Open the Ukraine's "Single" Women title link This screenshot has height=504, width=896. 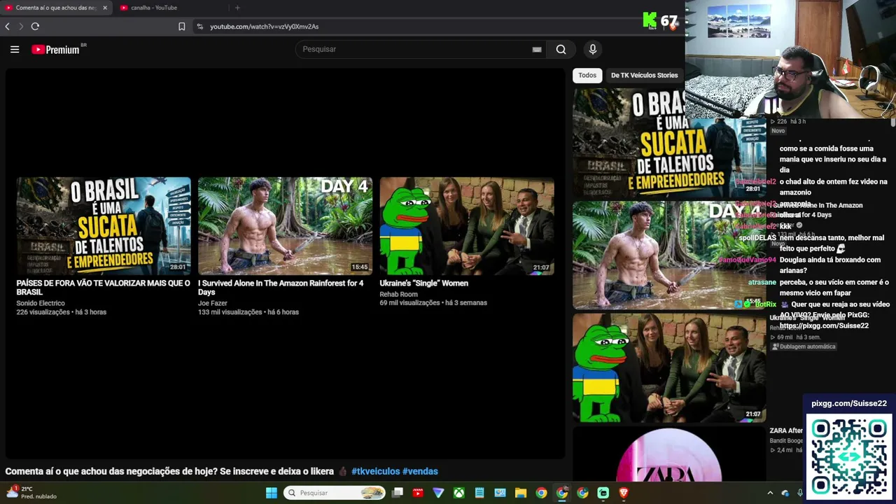click(x=423, y=283)
